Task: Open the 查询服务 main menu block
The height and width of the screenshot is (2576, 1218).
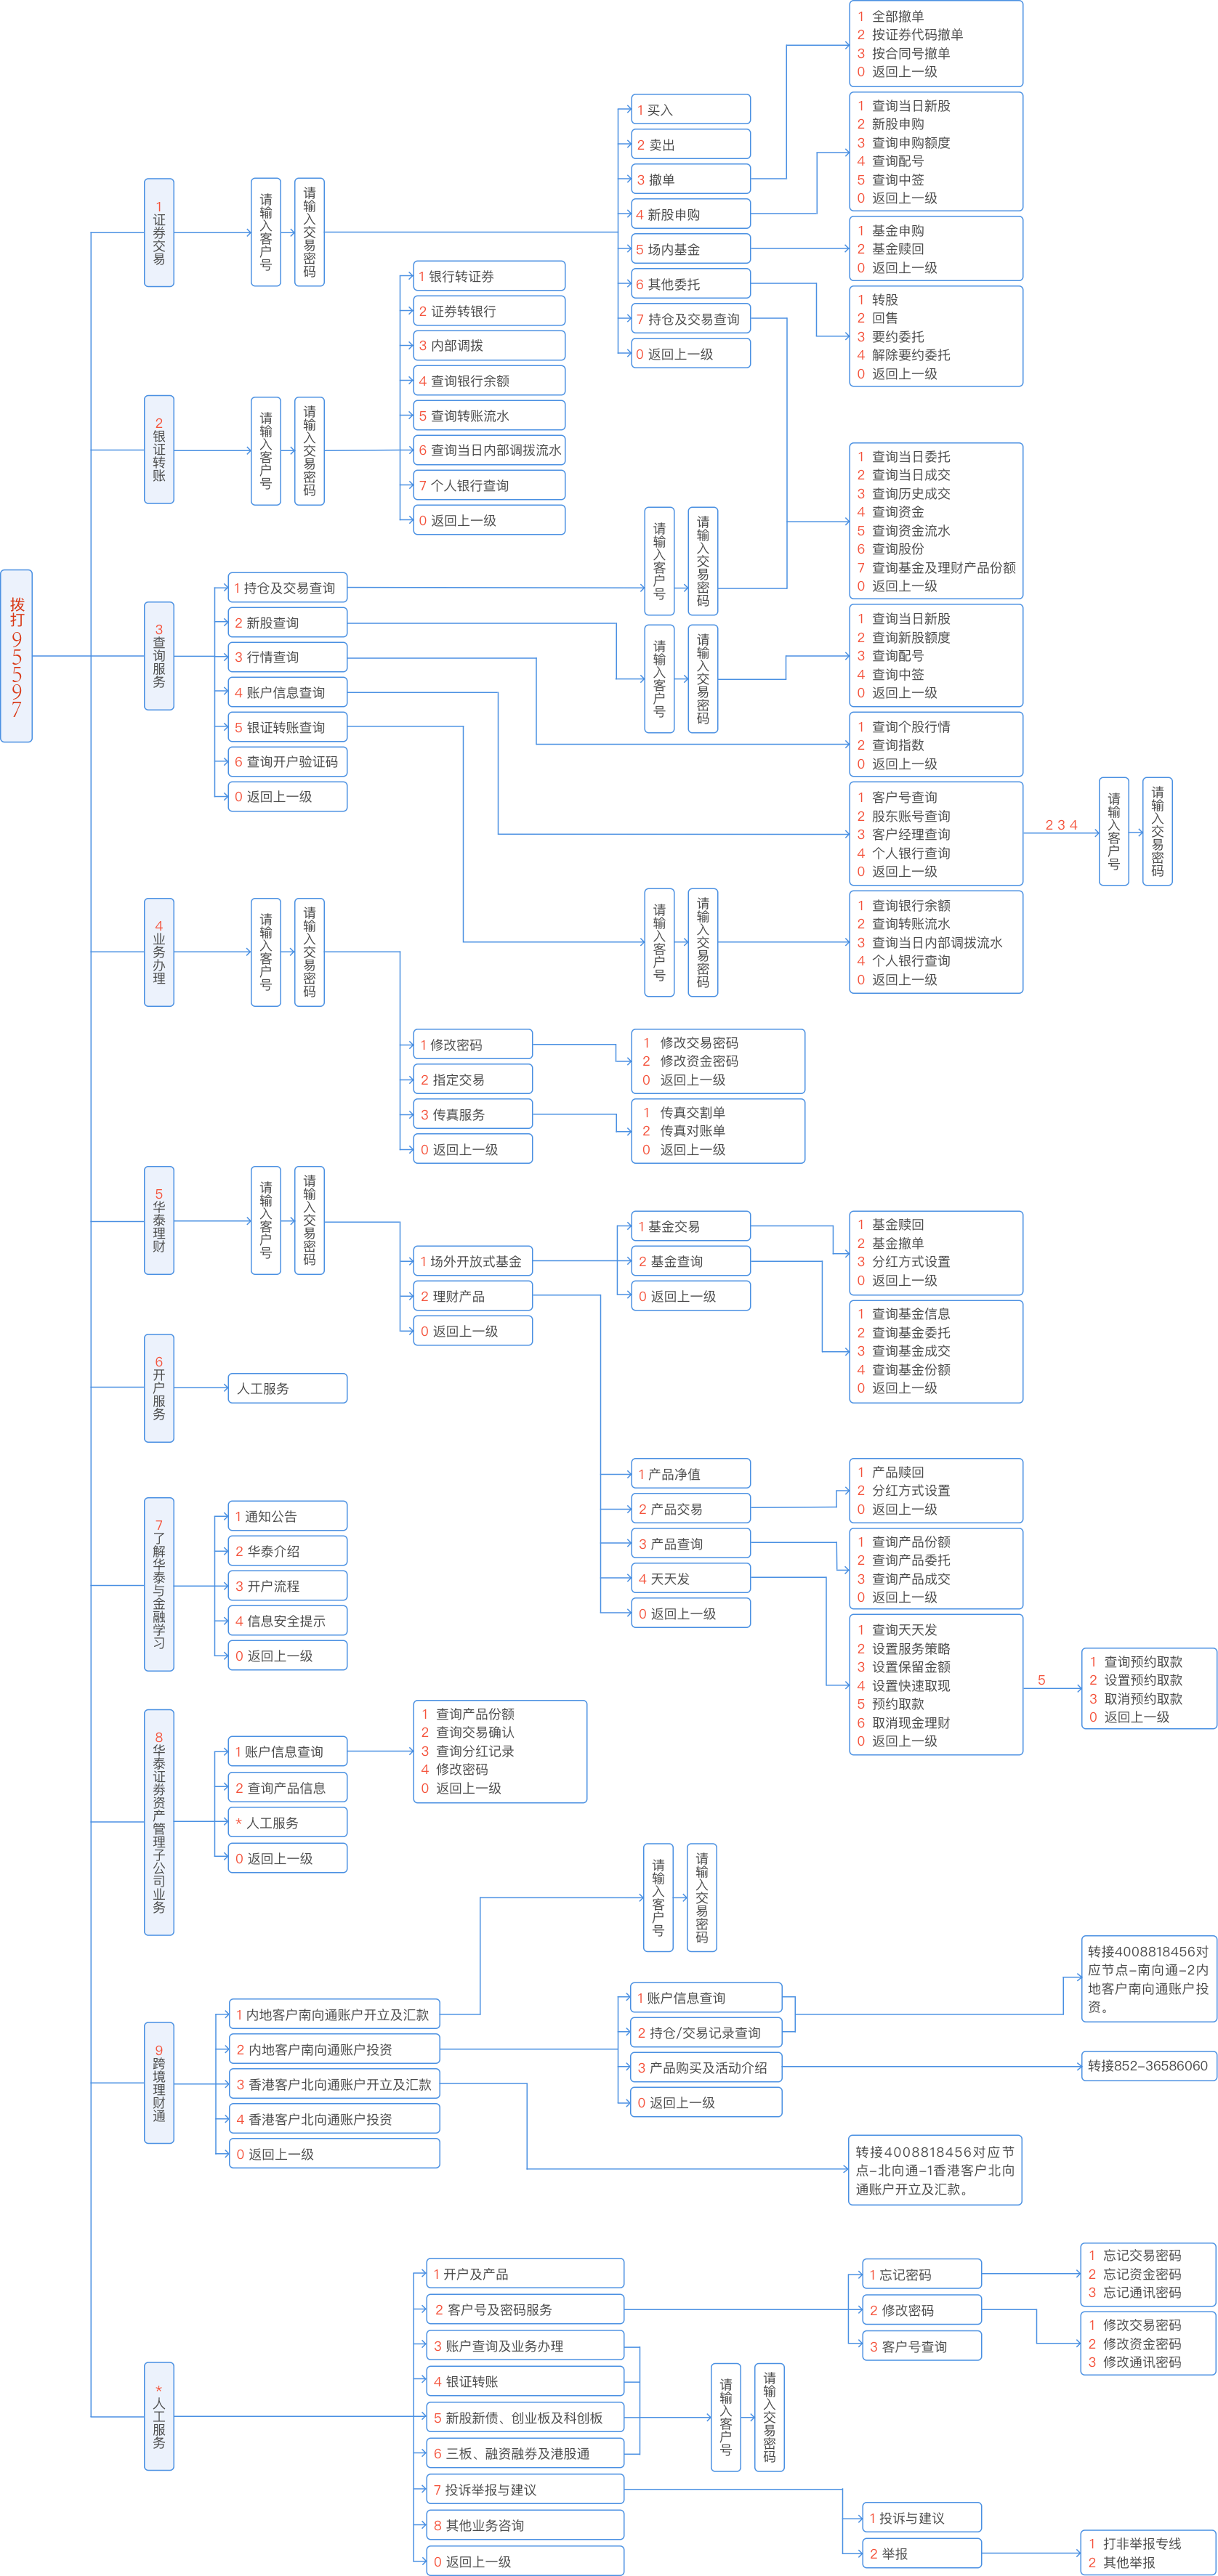Action: pos(159,656)
